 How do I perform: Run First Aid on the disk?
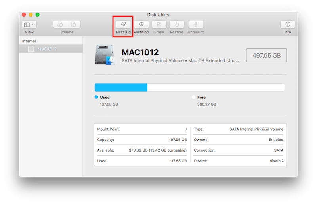123,25
